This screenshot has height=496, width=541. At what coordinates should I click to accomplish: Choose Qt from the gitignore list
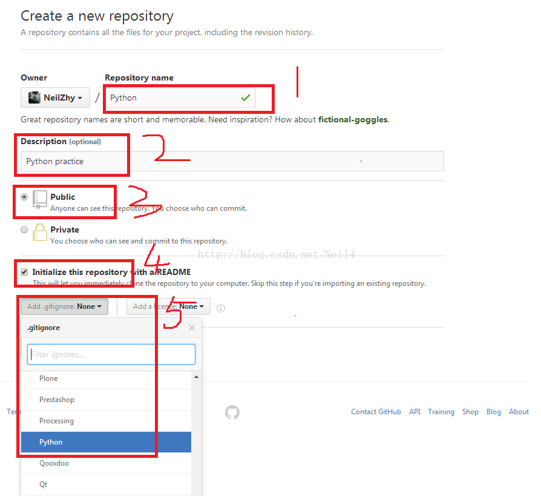[x=106, y=484]
